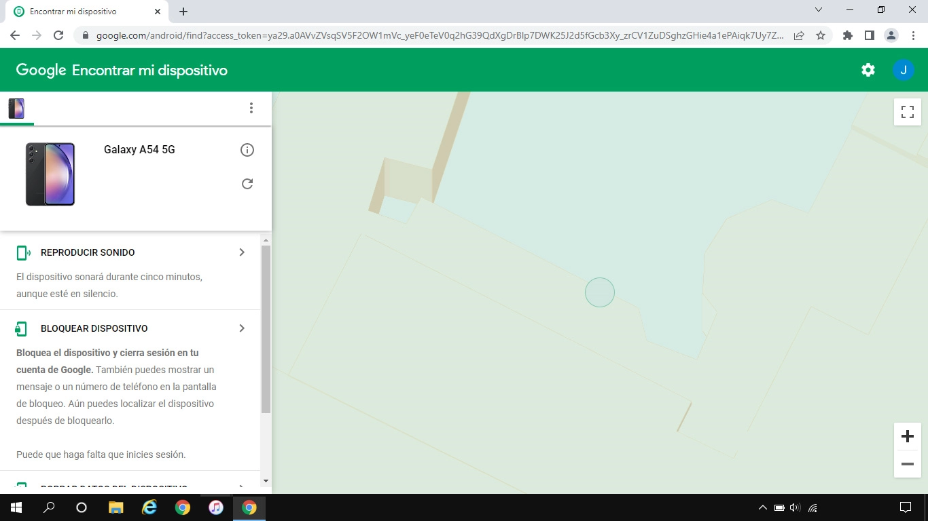928x521 pixels.
Task: Refresh the device location
Action: click(247, 184)
